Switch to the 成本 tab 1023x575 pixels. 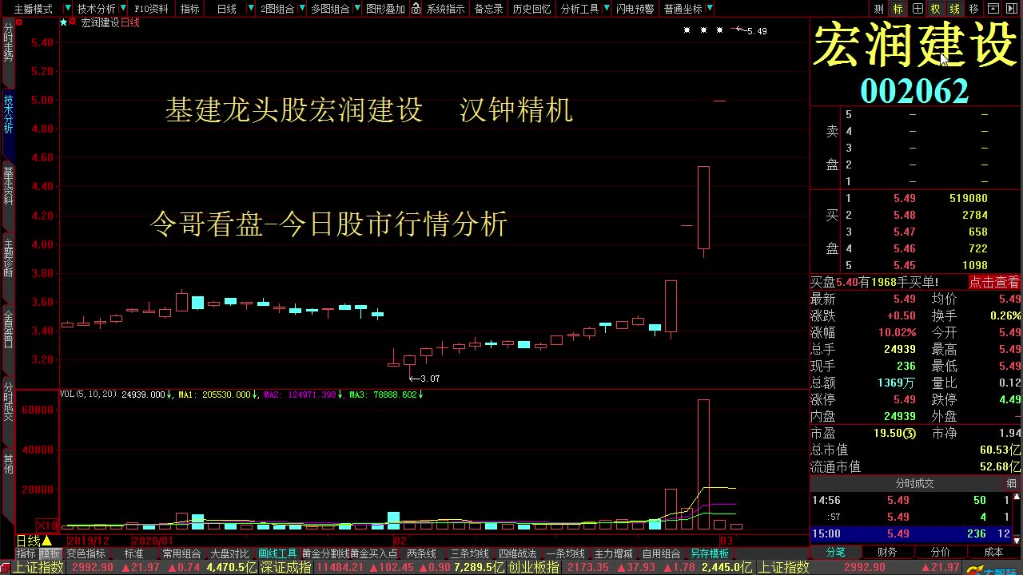(993, 552)
